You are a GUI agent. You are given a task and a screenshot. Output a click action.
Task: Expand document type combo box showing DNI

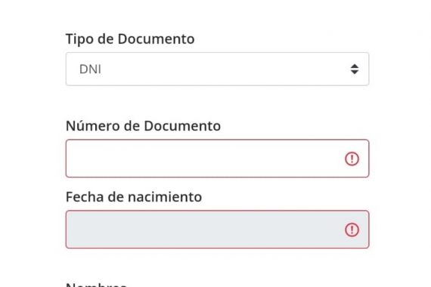click(217, 69)
